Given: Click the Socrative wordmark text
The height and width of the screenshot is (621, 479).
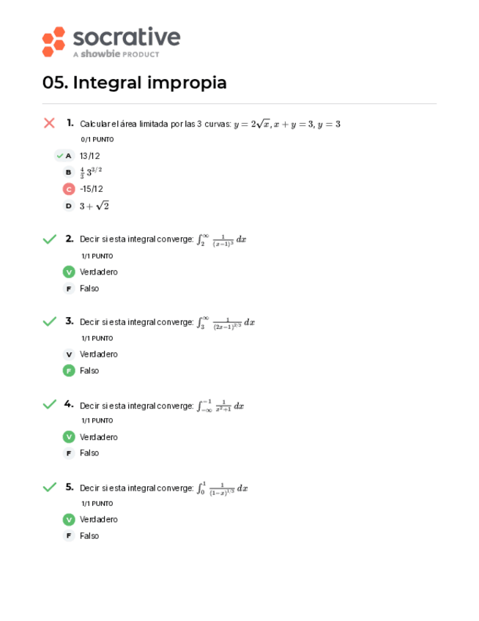Looking at the screenshot, I should click(126, 37).
